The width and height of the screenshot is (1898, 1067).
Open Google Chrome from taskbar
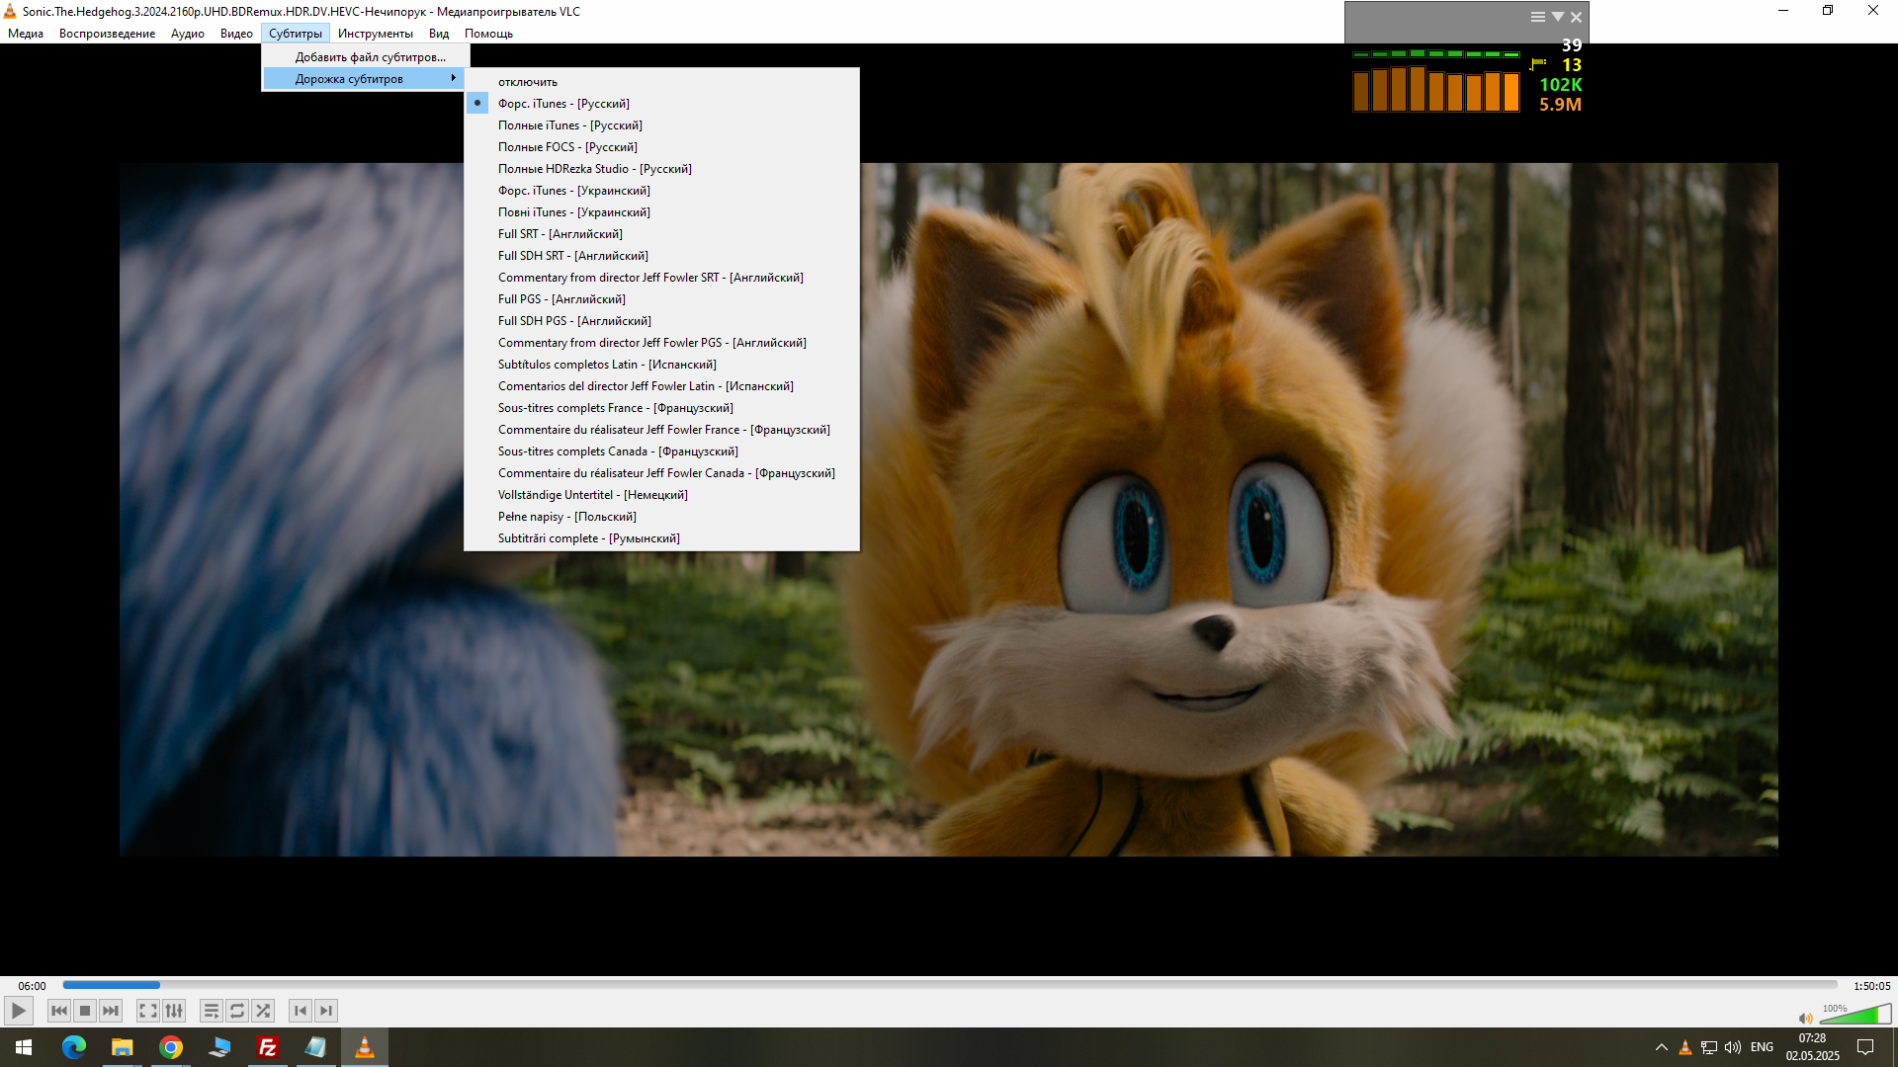pyautogui.click(x=171, y=1047)
